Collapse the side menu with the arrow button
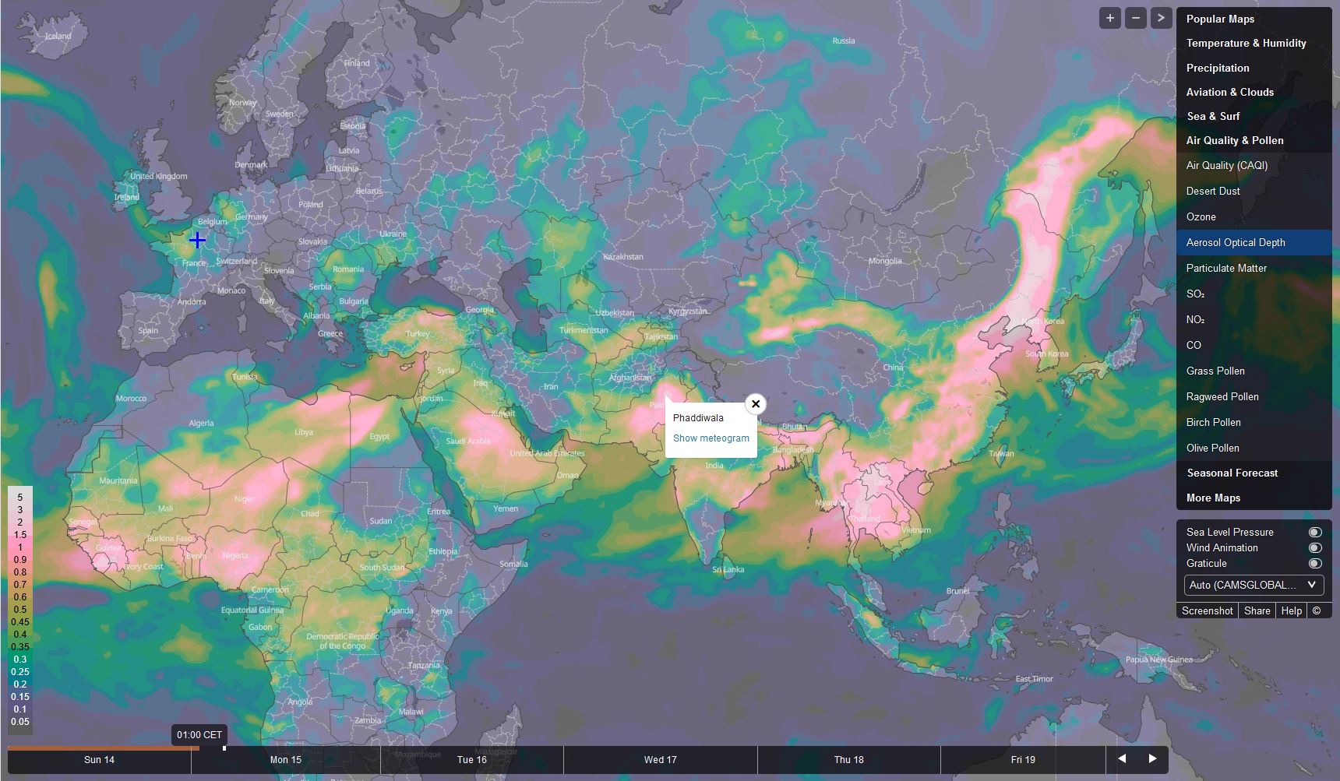Viewport: 1340px width, 781px height. [x=1161, y=18]
